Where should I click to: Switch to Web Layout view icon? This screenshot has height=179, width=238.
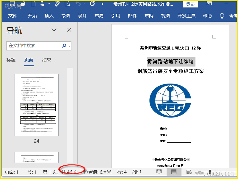coord(189,172)
